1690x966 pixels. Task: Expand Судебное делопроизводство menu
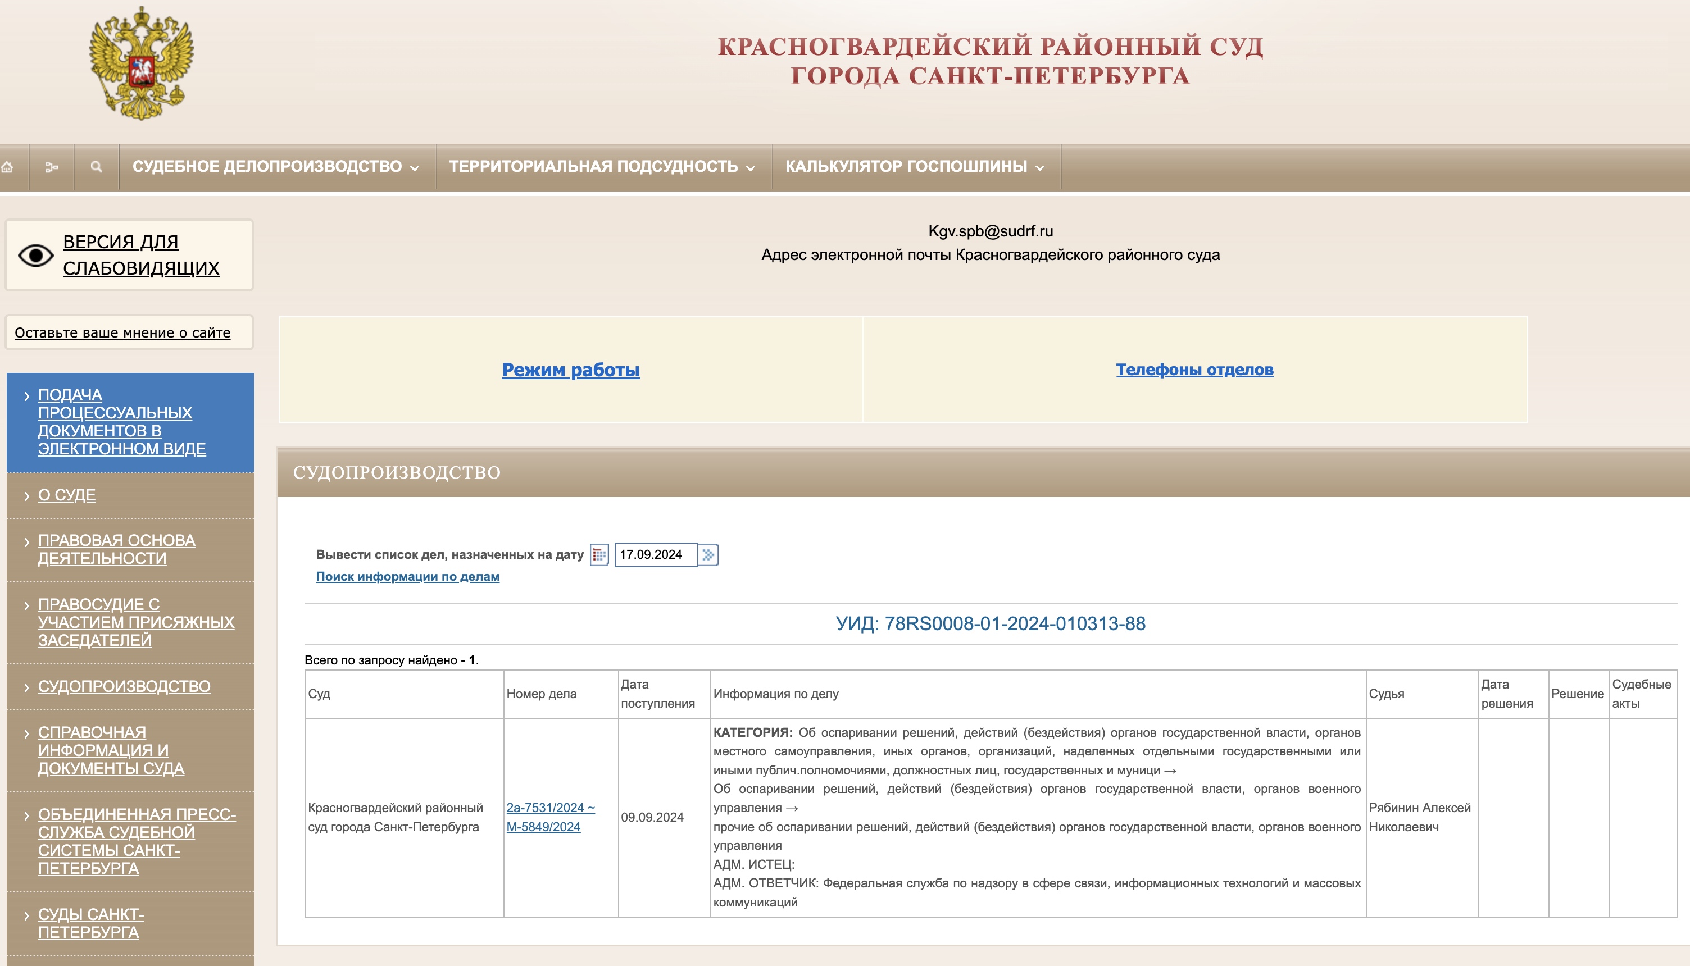click(275, 167)
